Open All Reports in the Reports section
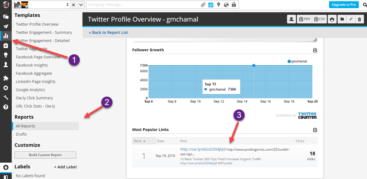Viewport: 367px width, 179px height. tap(45, 126)
